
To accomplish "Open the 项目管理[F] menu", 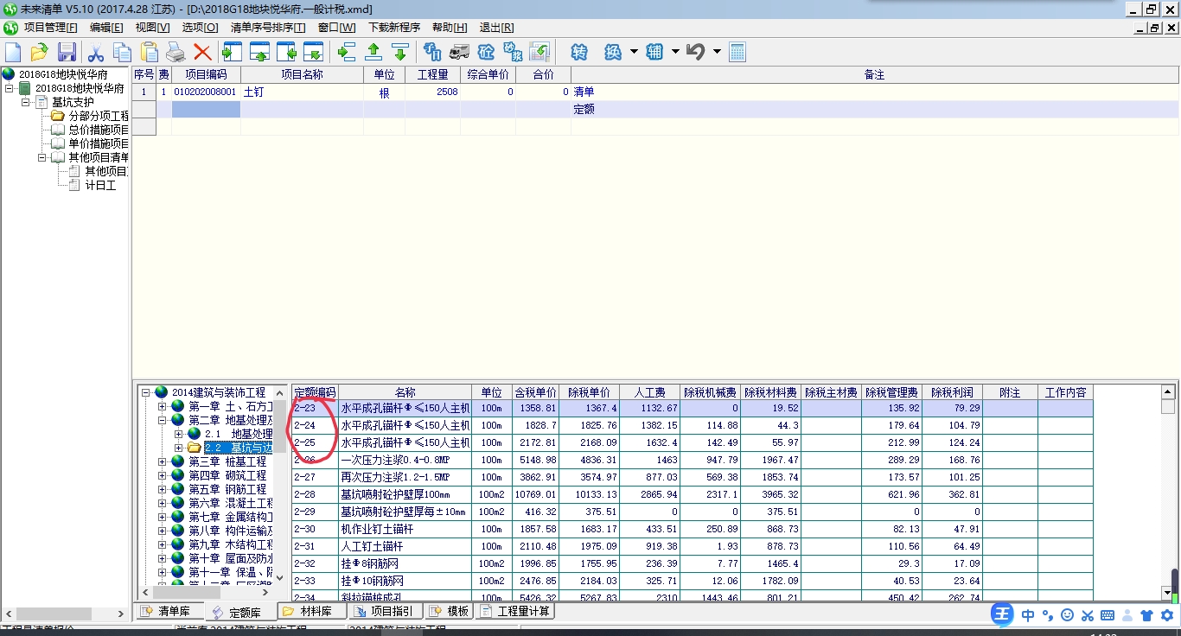I will coord(50,28).
